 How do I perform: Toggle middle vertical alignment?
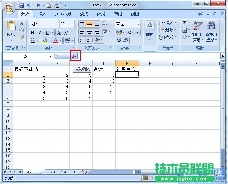(89, 24)
